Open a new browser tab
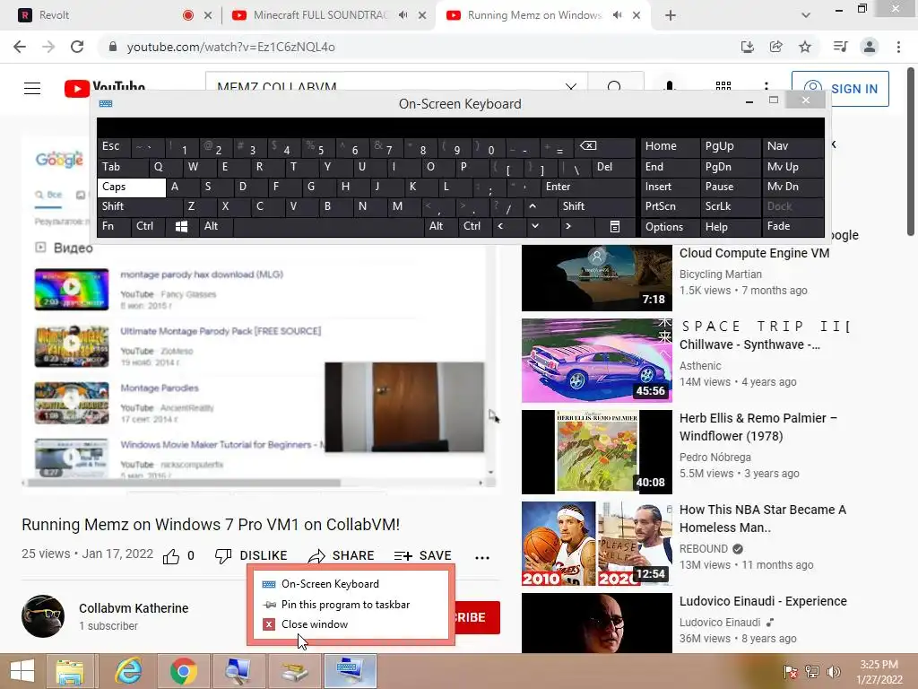The height and width of the screenshot is (689, 918). pos(671,15)
